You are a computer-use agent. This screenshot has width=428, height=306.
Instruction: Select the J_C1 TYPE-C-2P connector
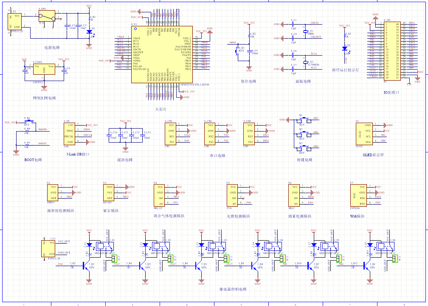pos(48,248)
